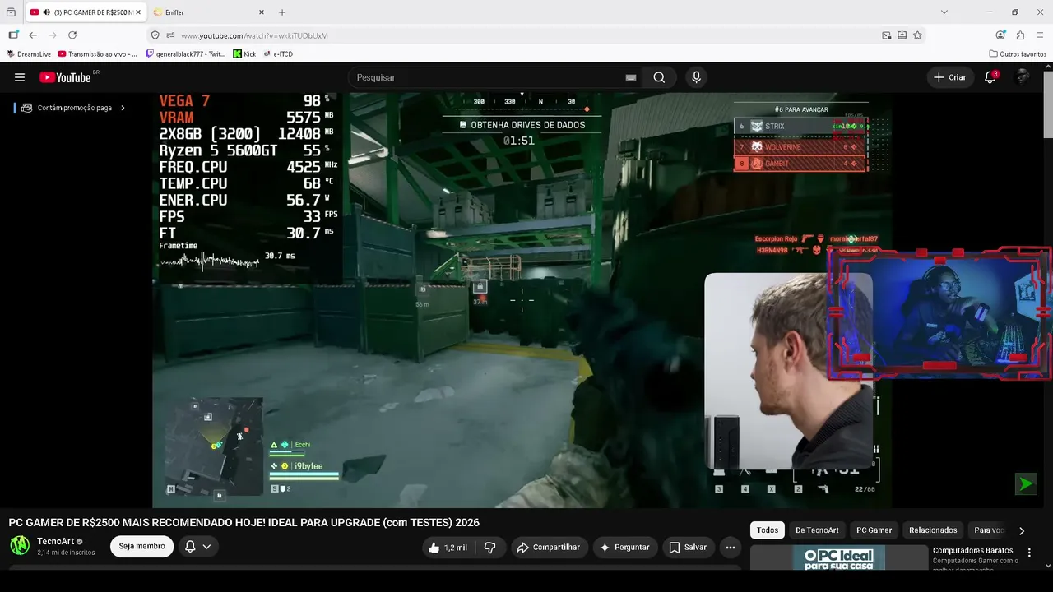Bookmark this page with the star
The image size is (1053, 592).
[917, 35]
